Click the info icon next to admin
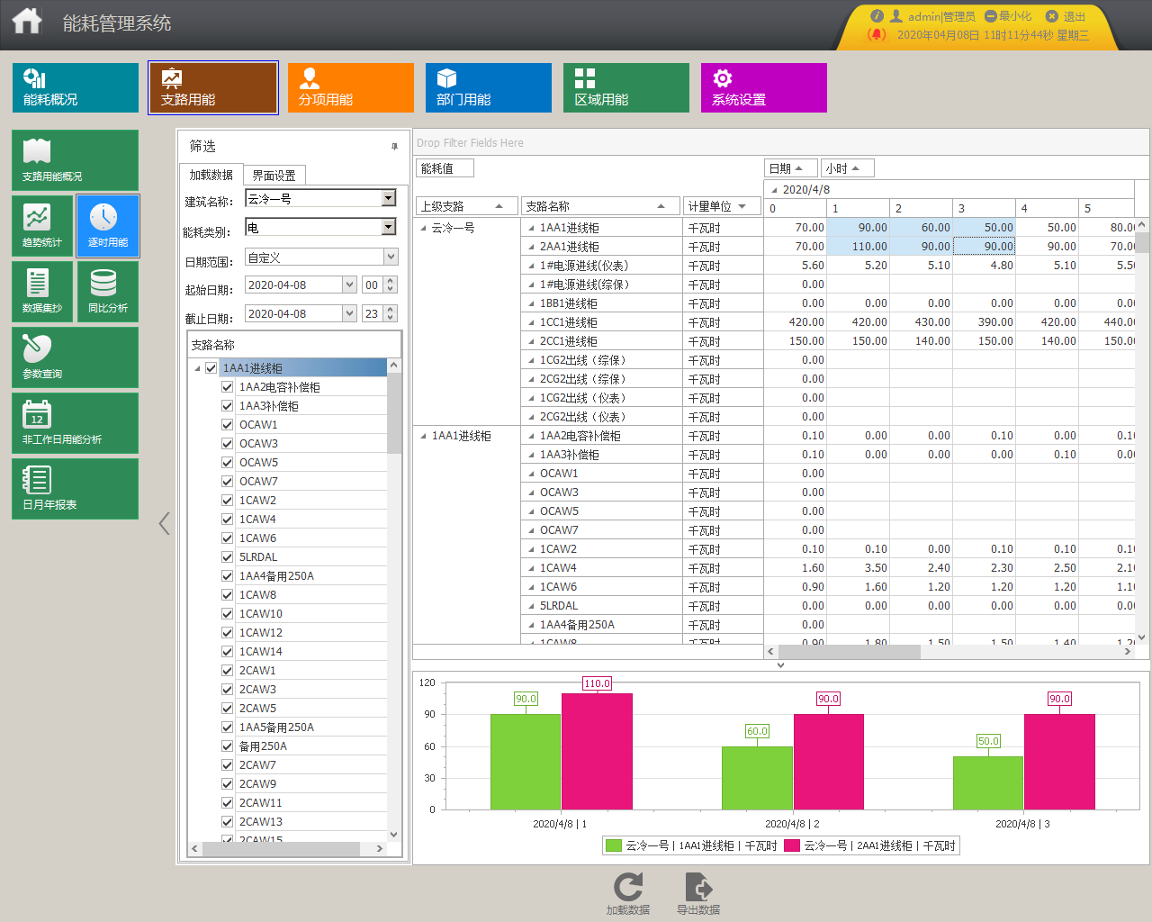The image size is (1152, 922). [x=877, y=16]
